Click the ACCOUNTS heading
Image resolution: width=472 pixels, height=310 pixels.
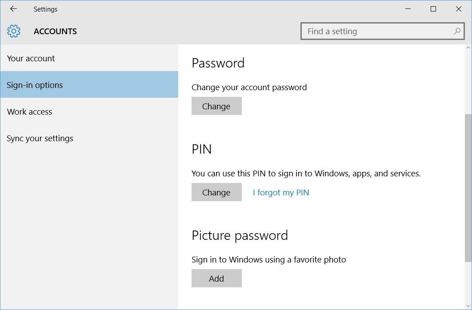[55, 31]
